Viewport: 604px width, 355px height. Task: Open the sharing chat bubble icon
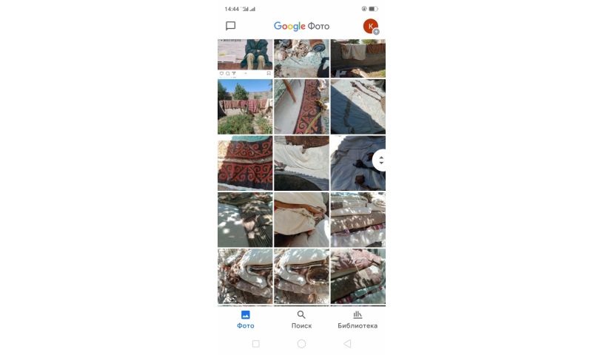coord(230,26)
